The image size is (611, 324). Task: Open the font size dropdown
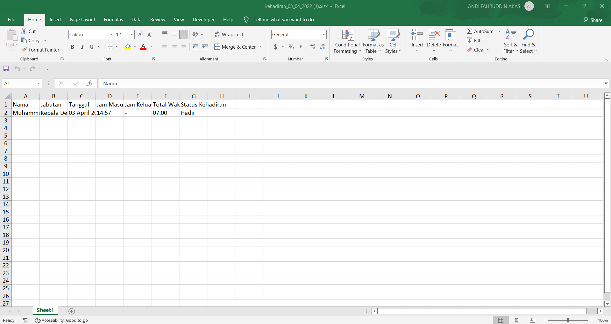(132, 34)
